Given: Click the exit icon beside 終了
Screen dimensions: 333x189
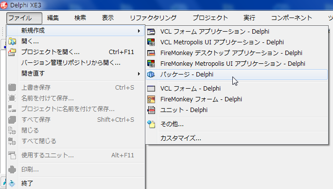Looking at the screenshot, I should [x=12, y=183].
